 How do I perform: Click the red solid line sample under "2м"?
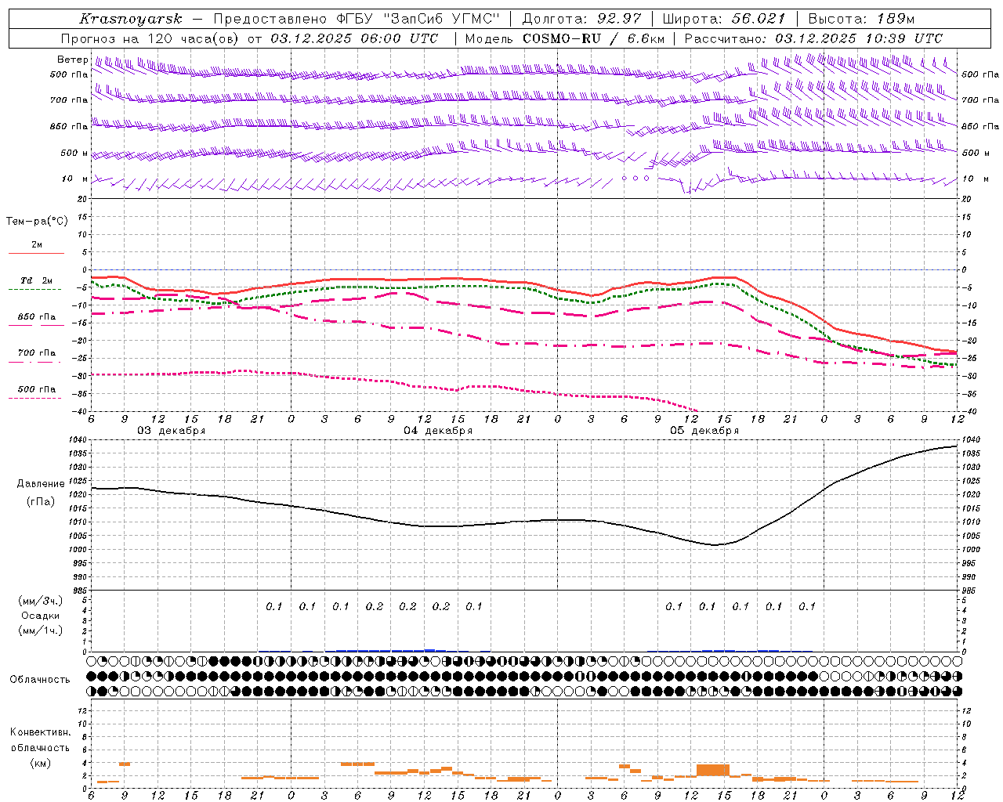click(x=36, y=253)
